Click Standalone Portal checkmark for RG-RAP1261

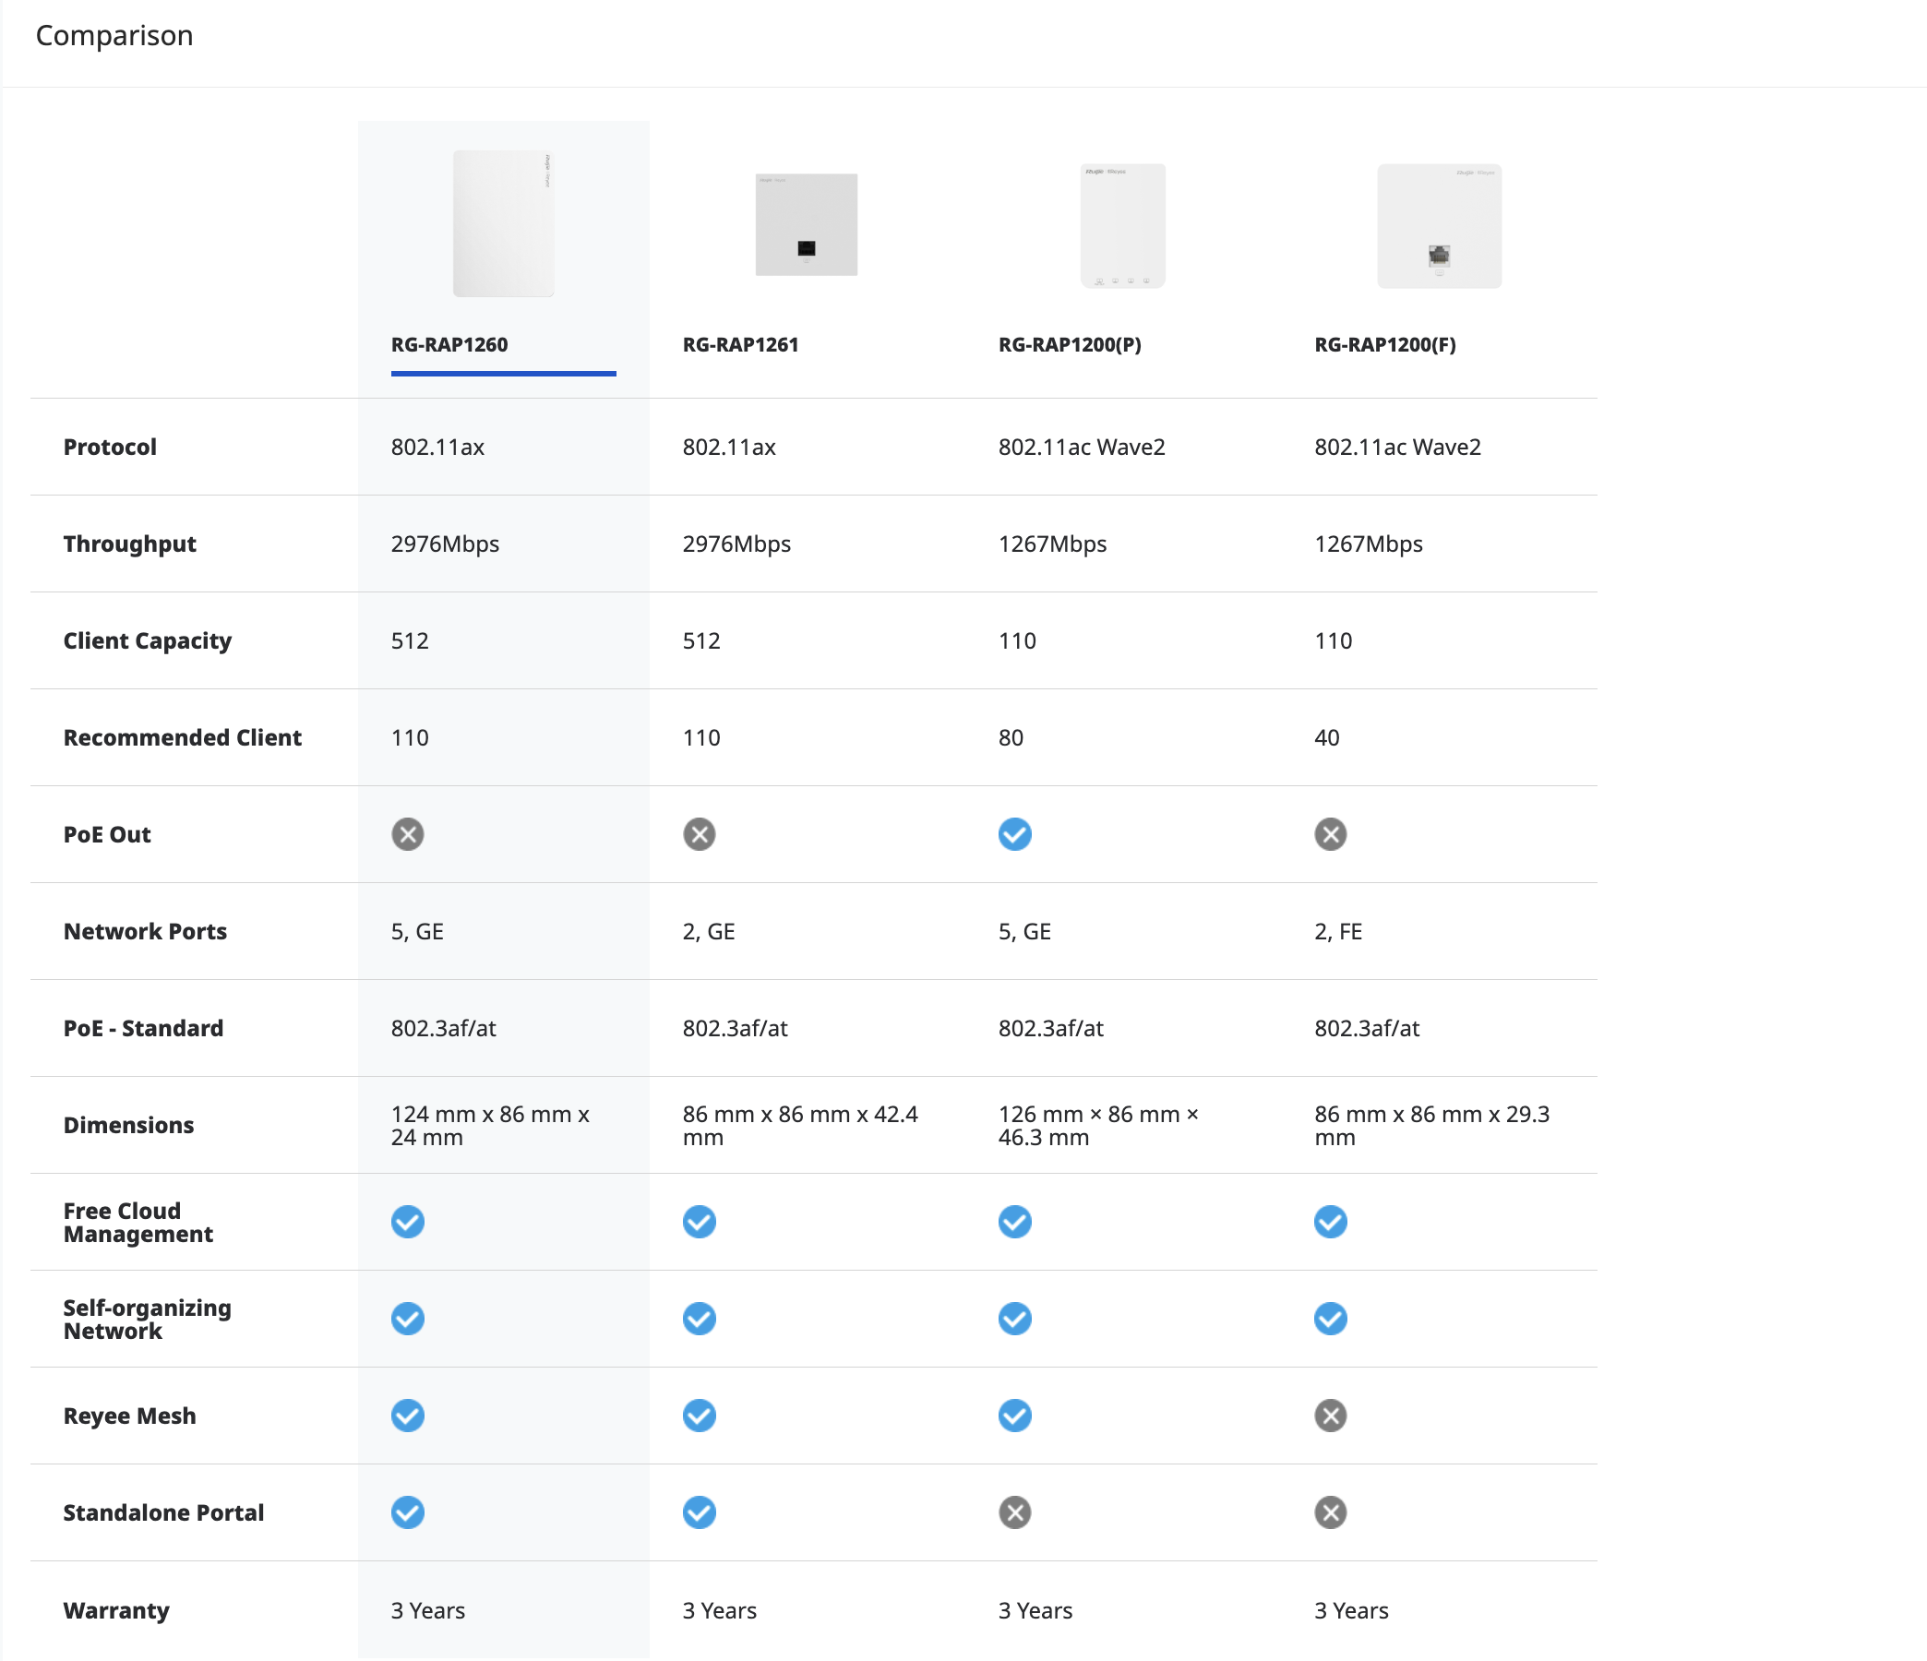tap(700, 1512)
